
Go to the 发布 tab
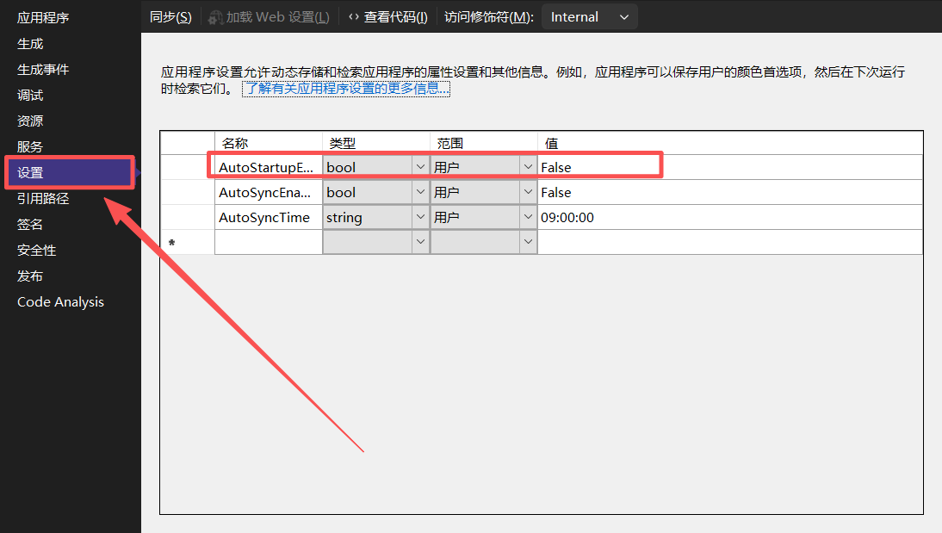pos(30,276)
